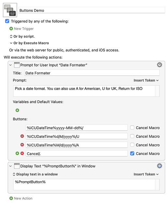Viewport: 168px width, 203px height.
Task: Collapse the Prompt for User Input action
Action: pos(11,65)
